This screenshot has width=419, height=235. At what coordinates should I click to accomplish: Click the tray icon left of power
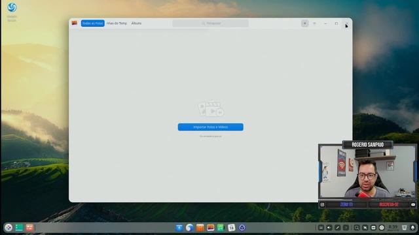pos(373,228)
